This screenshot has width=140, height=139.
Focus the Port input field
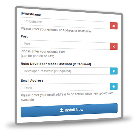(65, 45)
